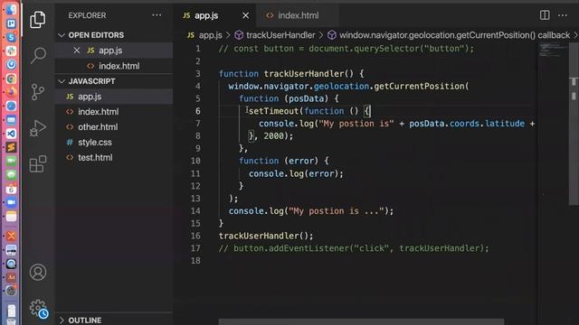The image size is (579, 325).
Task: Open the Extensions view
Action: pyautogui.click(x=38, y=164)
